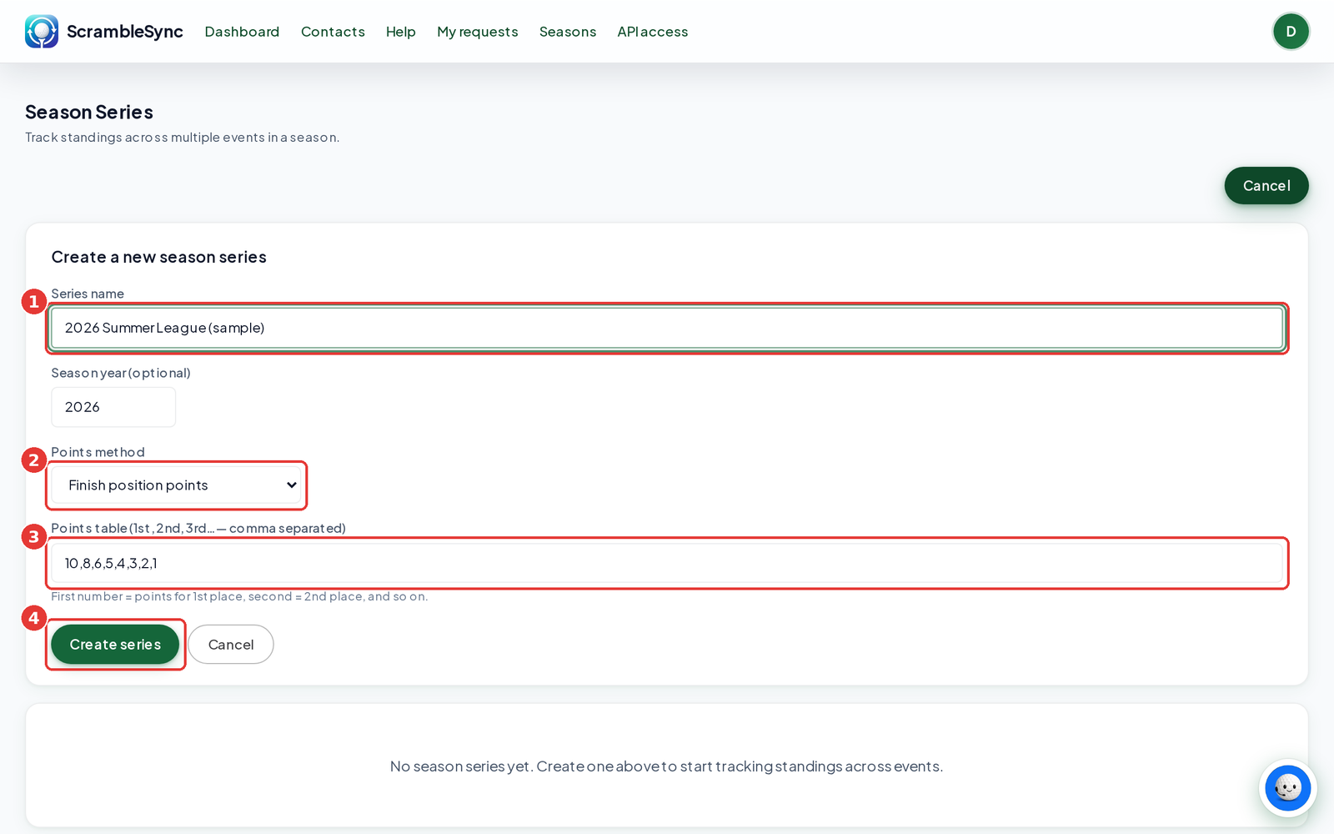Click the green Cancel button at top right
1334x834 pixels.
pos(1266,185)
